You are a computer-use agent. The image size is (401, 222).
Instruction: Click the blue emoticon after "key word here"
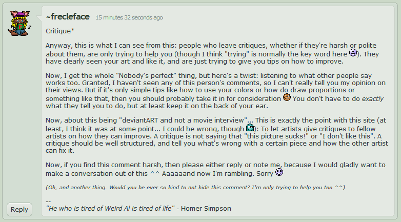click(353, 52)
